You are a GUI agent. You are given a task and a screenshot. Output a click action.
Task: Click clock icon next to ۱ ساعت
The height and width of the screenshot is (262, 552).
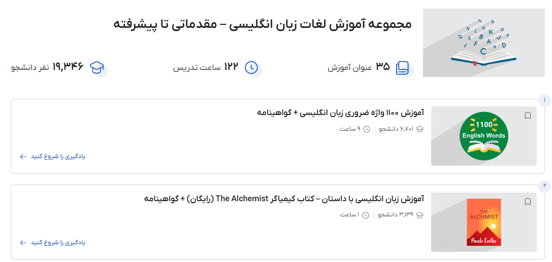click(367, 215)
